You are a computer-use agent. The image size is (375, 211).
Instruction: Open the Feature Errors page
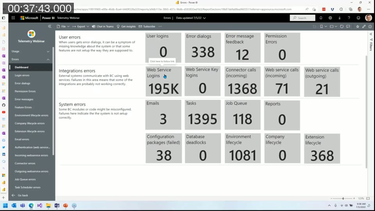pyautogui.click(x=23, y=107)
